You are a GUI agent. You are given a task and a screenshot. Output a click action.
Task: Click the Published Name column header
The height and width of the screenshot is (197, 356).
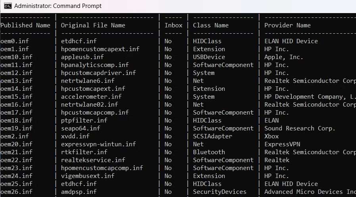(25, 25)
